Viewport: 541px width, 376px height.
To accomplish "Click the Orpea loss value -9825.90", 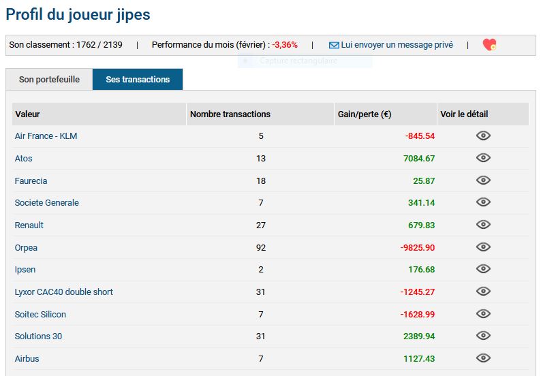I will point(418,248).
